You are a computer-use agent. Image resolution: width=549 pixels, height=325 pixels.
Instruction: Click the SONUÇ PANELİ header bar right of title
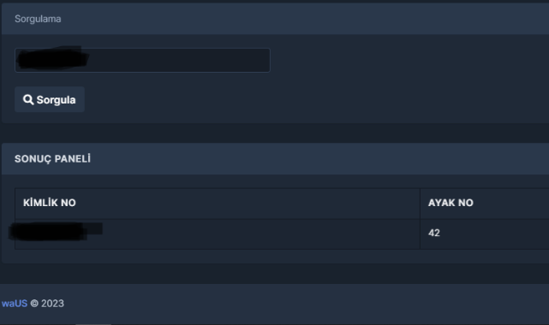coord(315,159)
